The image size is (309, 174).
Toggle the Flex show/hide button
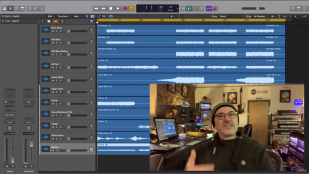pos(104,16)
